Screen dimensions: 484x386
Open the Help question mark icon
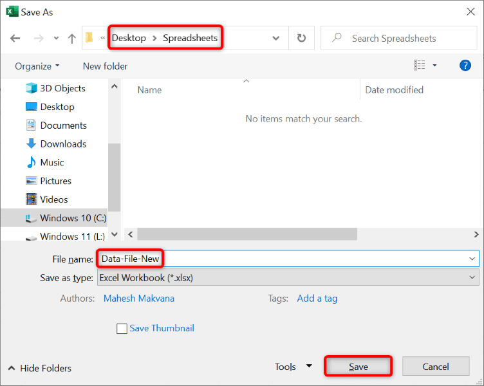pos(465,66)
